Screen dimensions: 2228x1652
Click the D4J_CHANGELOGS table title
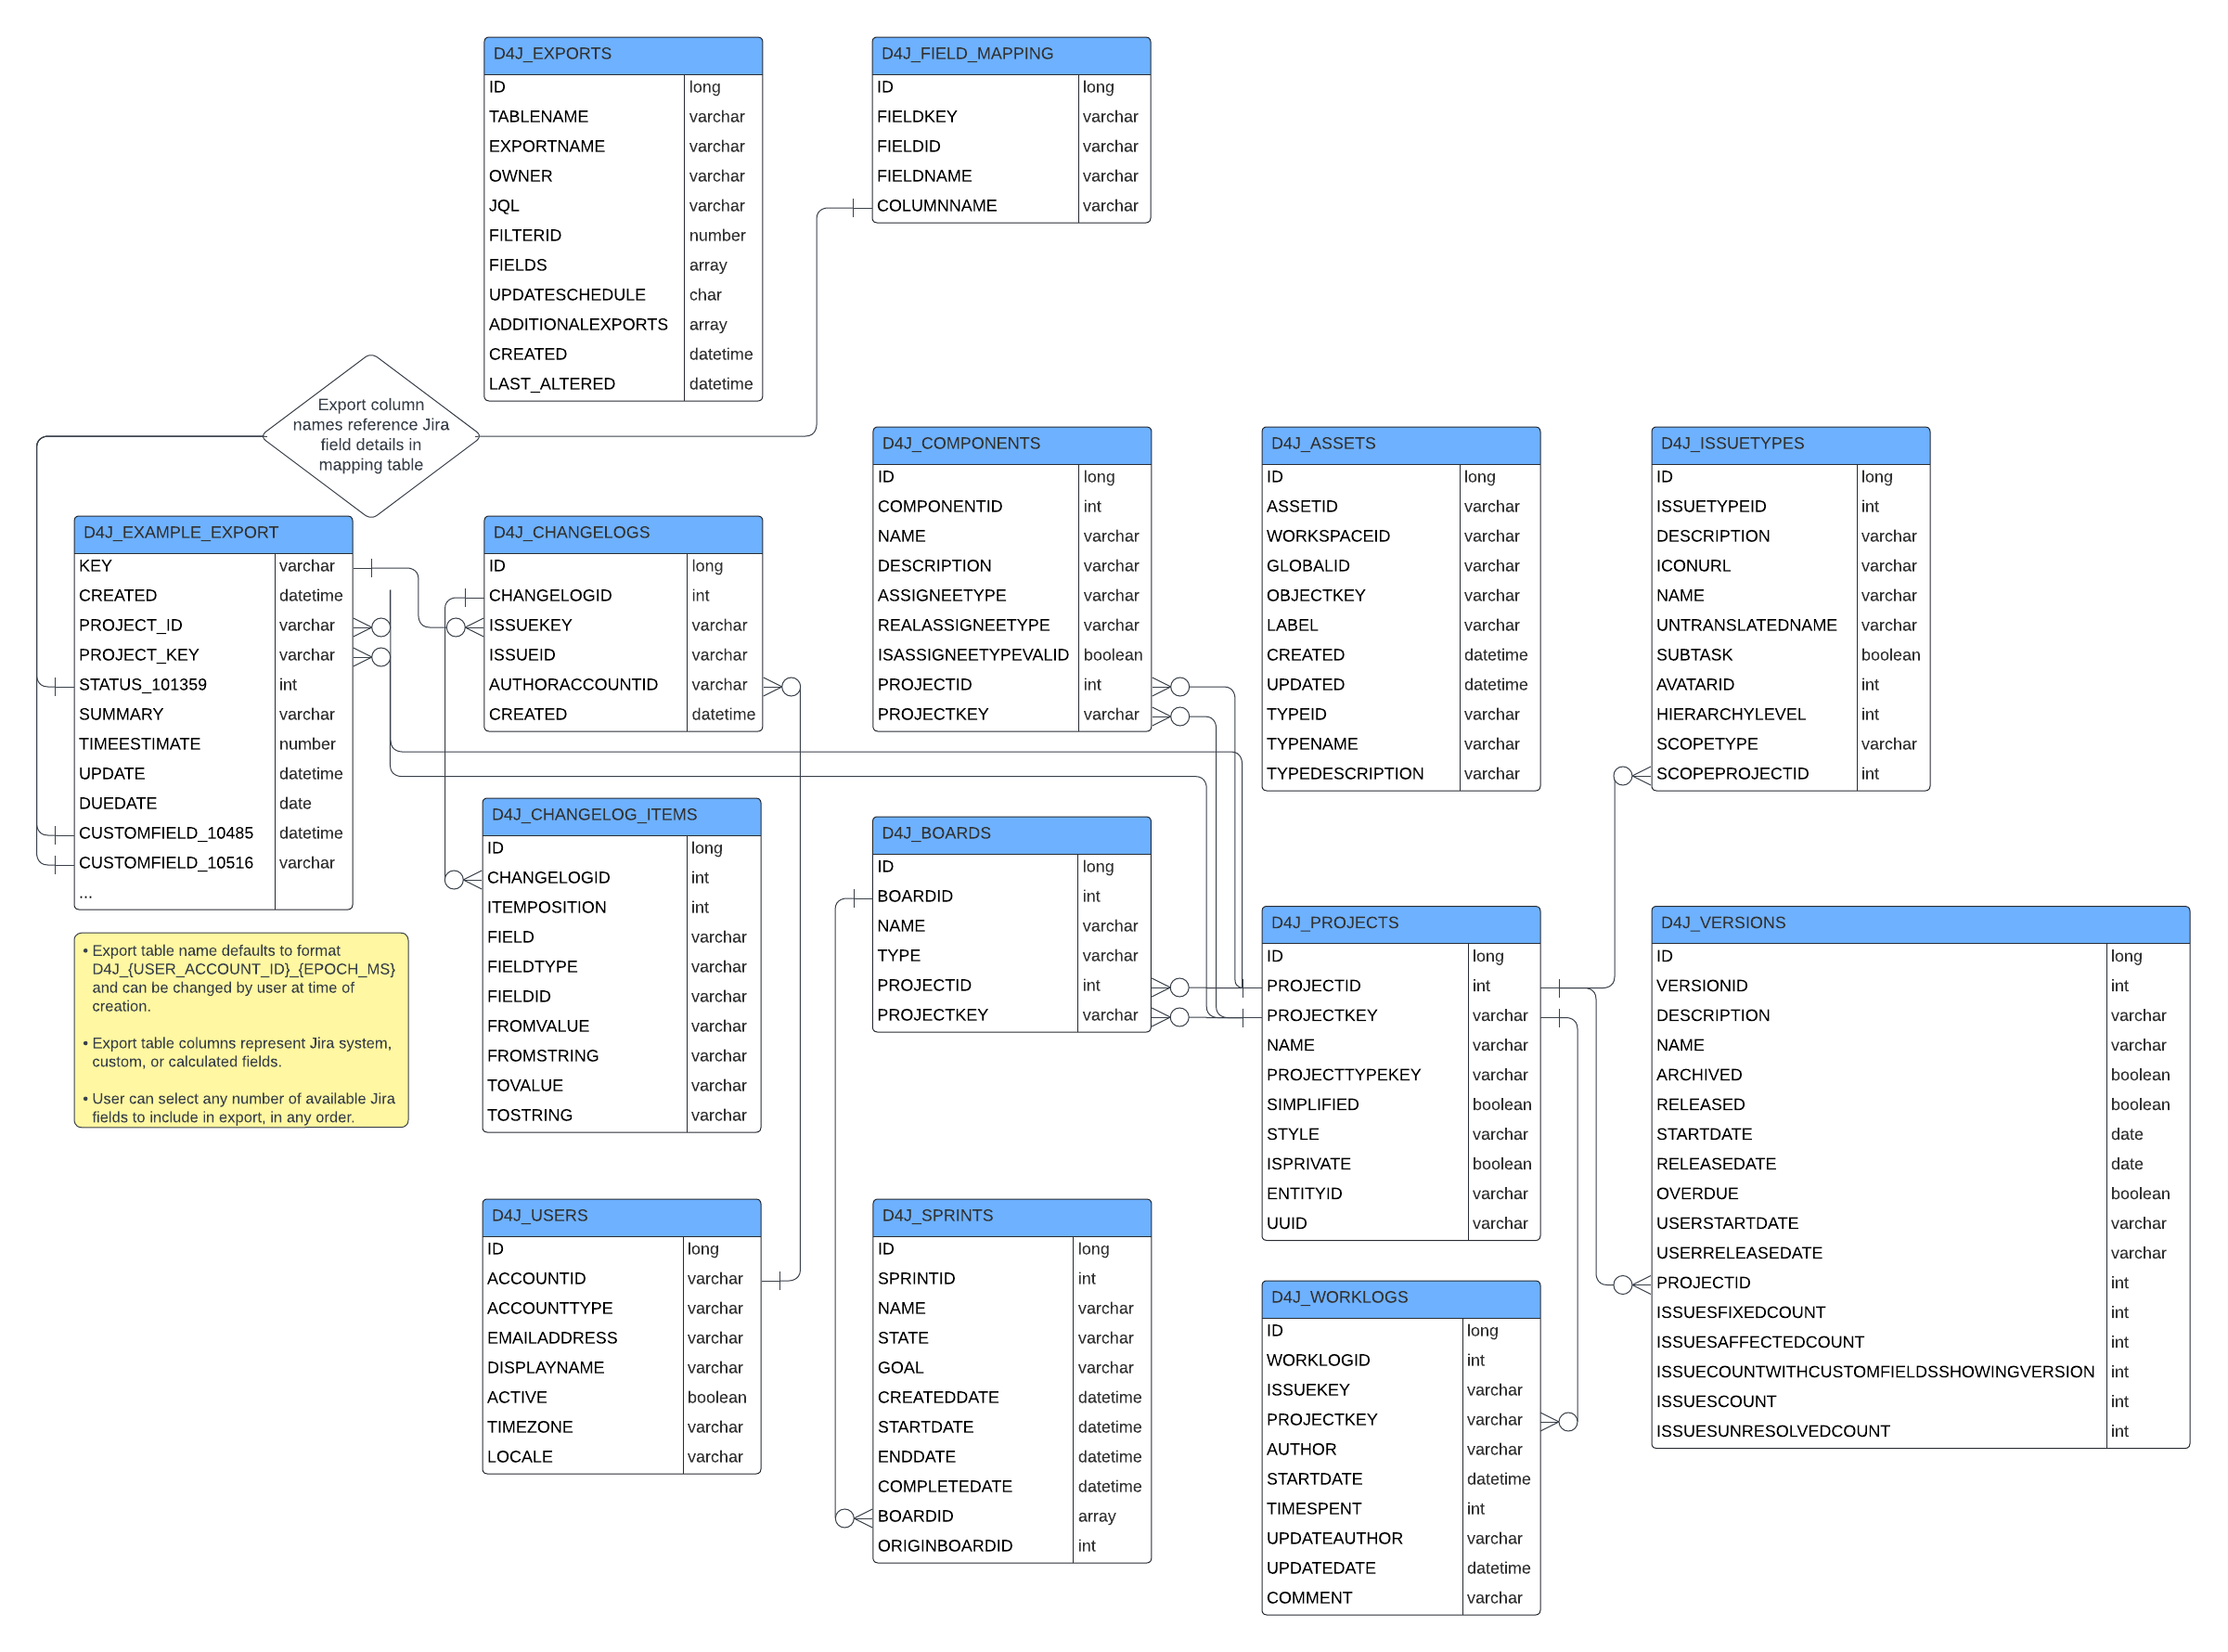[x=623, y=533]
